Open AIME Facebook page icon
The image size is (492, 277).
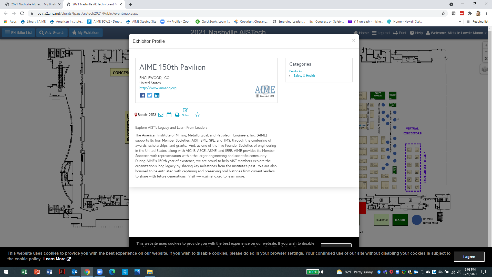tap(142, 95)
